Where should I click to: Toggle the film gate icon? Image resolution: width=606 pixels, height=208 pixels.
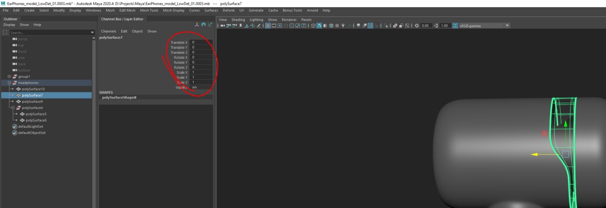point(274,25)
